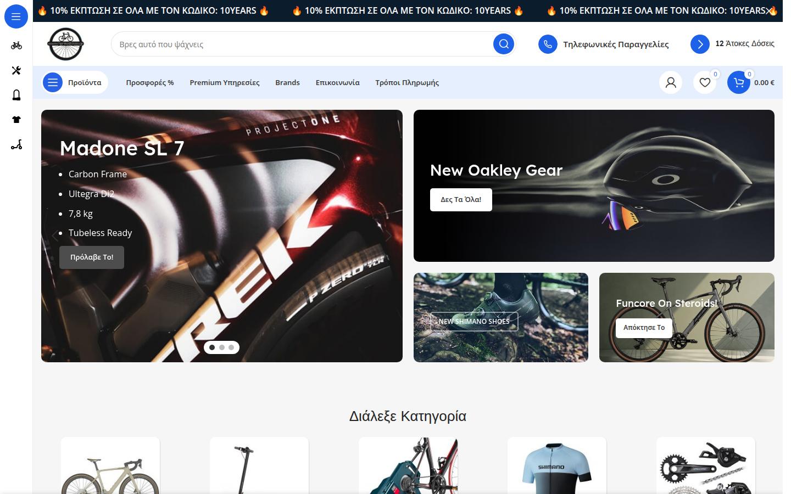Screen dimensions: 791x494
Task: Open the indoor trainer category thumbnail
Action: [408, 465]
